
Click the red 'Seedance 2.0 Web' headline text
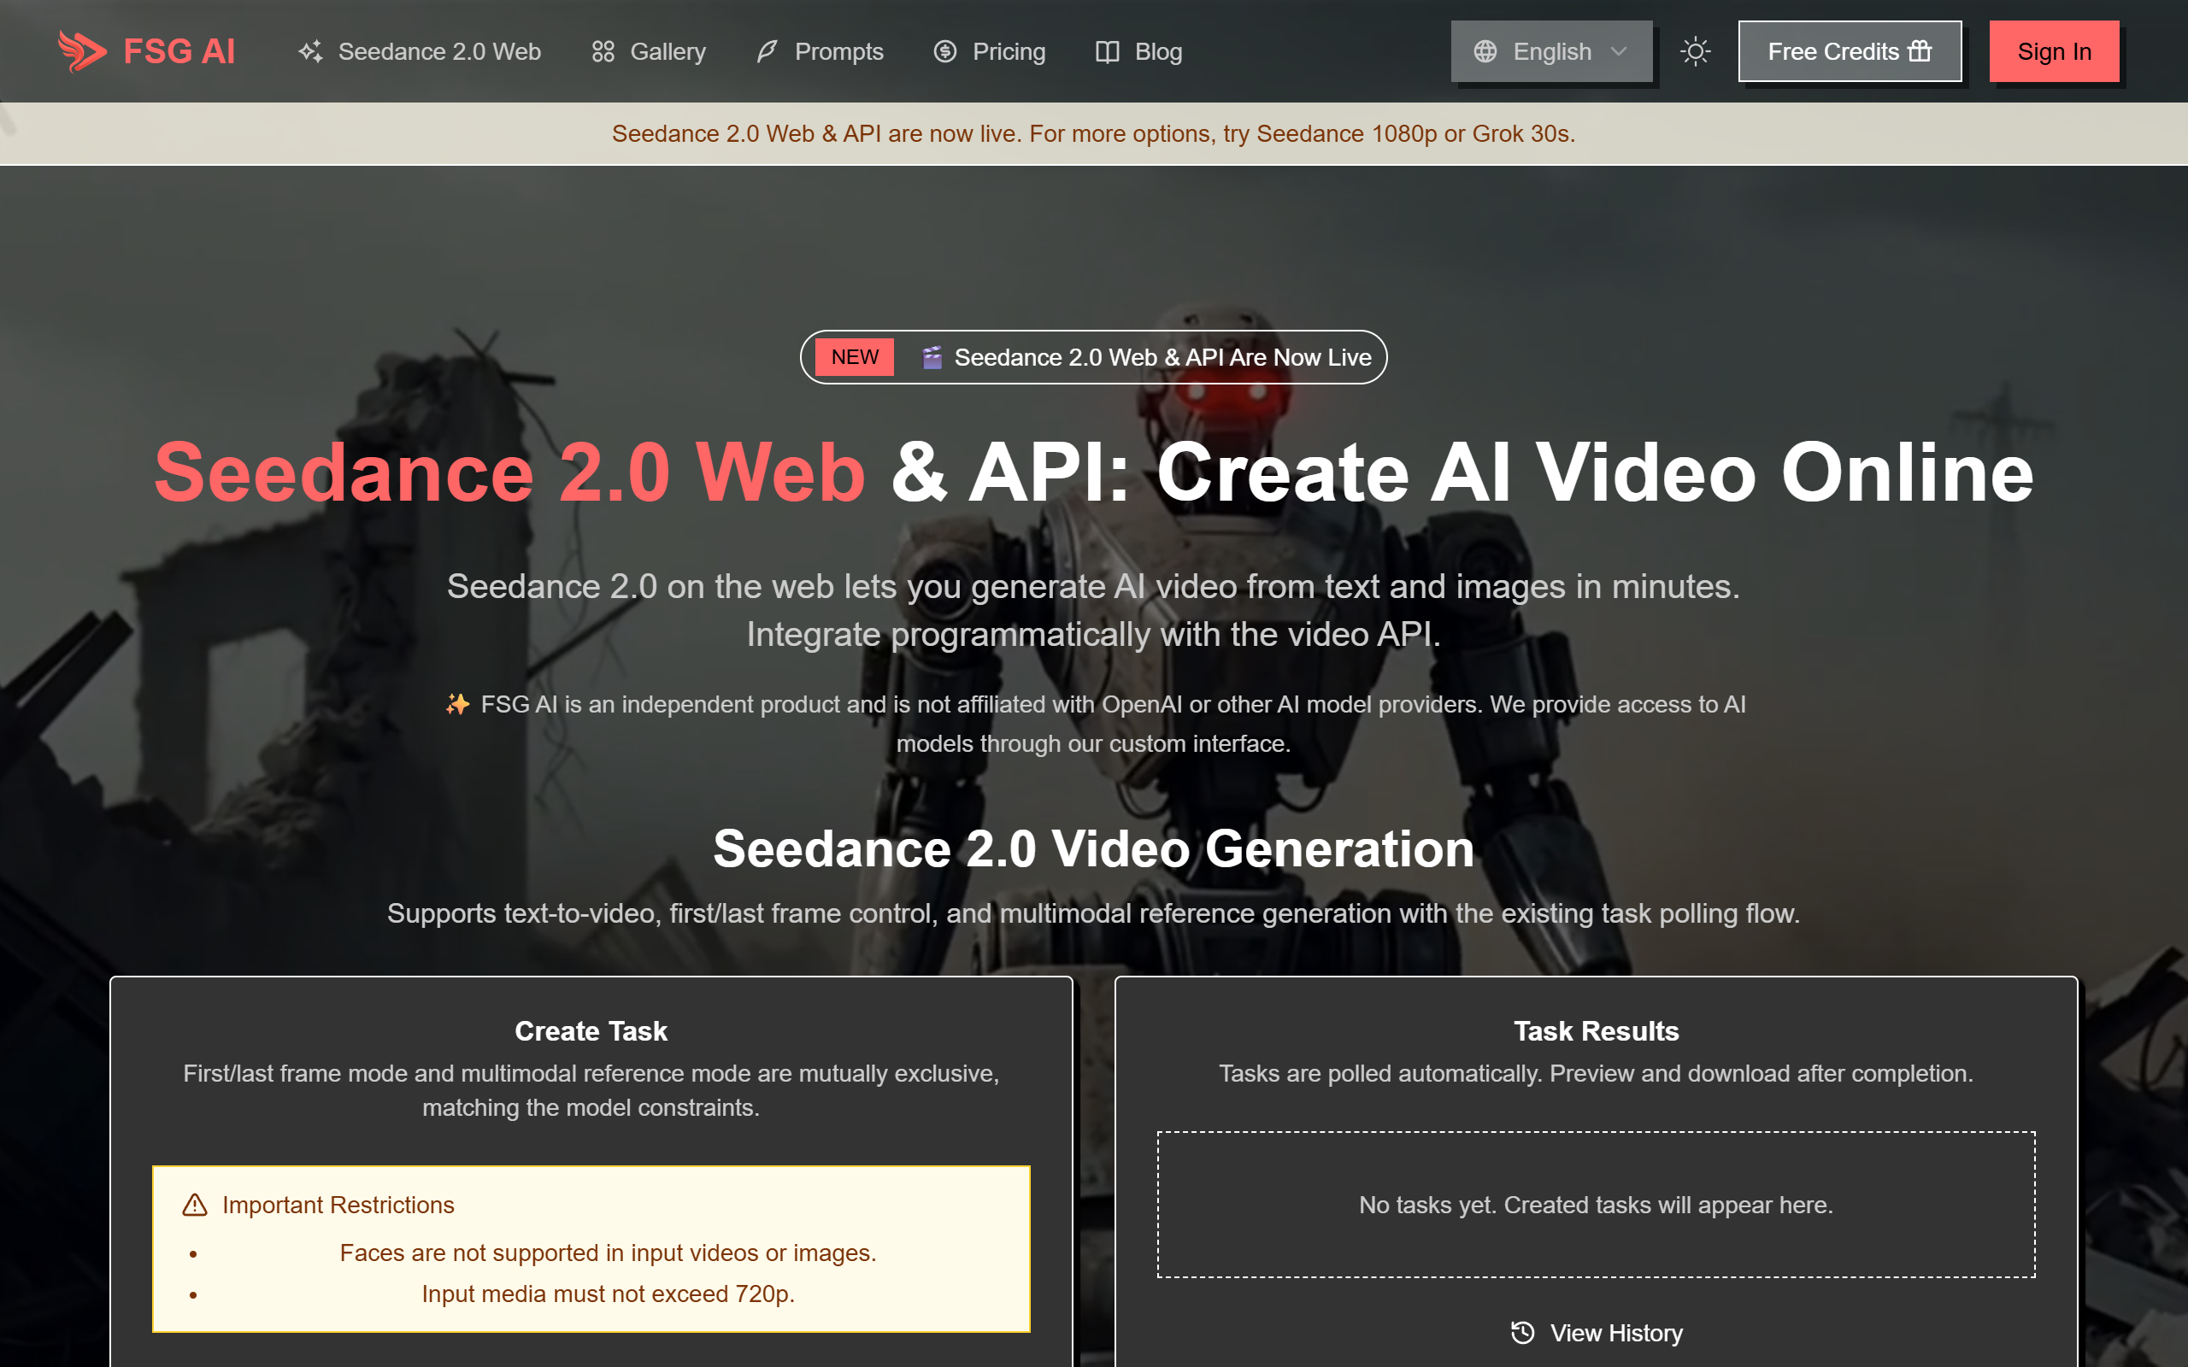510,472
